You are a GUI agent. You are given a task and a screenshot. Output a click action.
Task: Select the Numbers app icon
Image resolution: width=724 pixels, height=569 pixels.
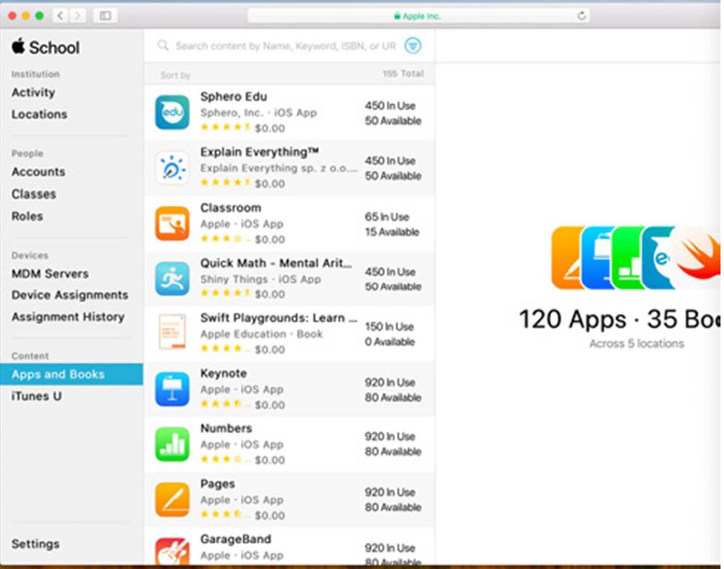tap(172, 444)
